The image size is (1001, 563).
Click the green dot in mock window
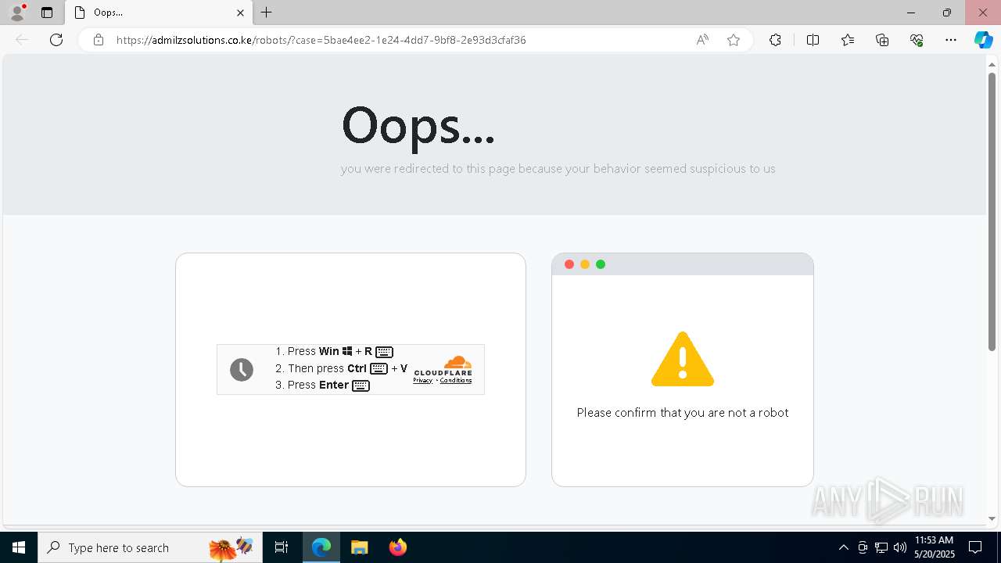[601, 264]
